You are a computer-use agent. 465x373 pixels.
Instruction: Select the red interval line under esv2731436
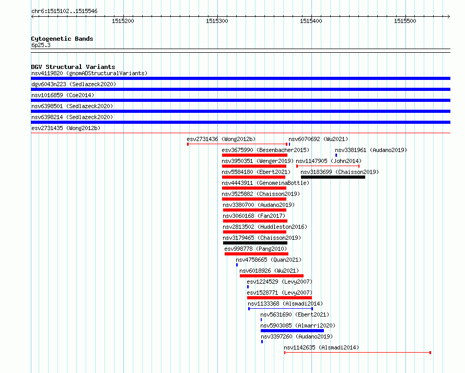pos(237,144)
